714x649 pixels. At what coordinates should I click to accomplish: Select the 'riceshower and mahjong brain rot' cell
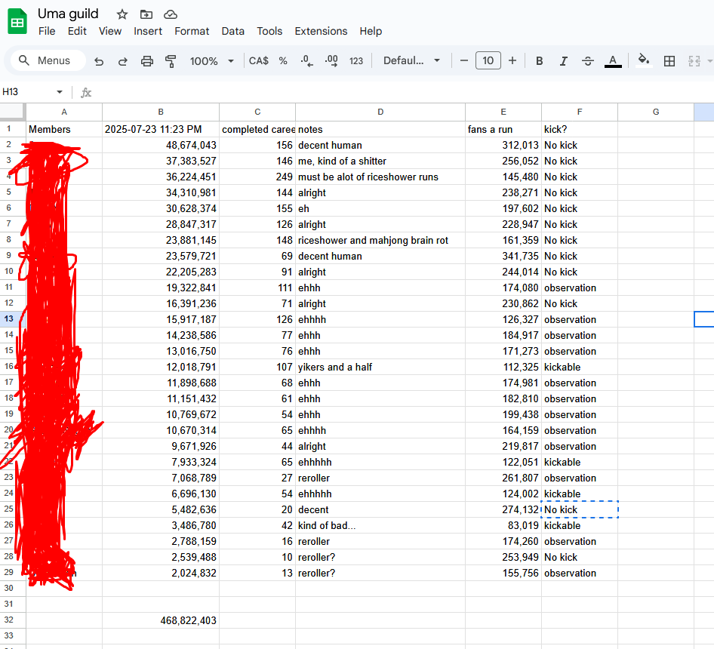380,240
